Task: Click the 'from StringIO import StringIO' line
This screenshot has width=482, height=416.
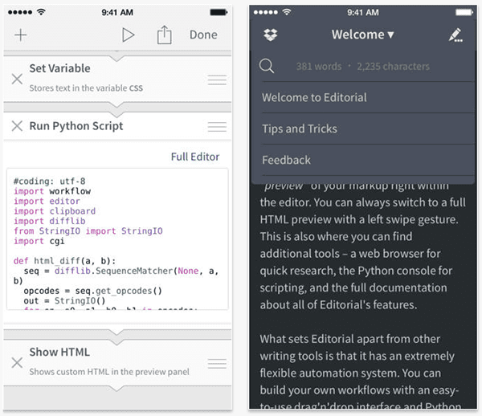Action: pyautogui.click(x=88, y=231)
